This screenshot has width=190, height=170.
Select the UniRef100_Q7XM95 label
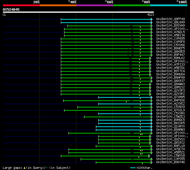(170, 97)
